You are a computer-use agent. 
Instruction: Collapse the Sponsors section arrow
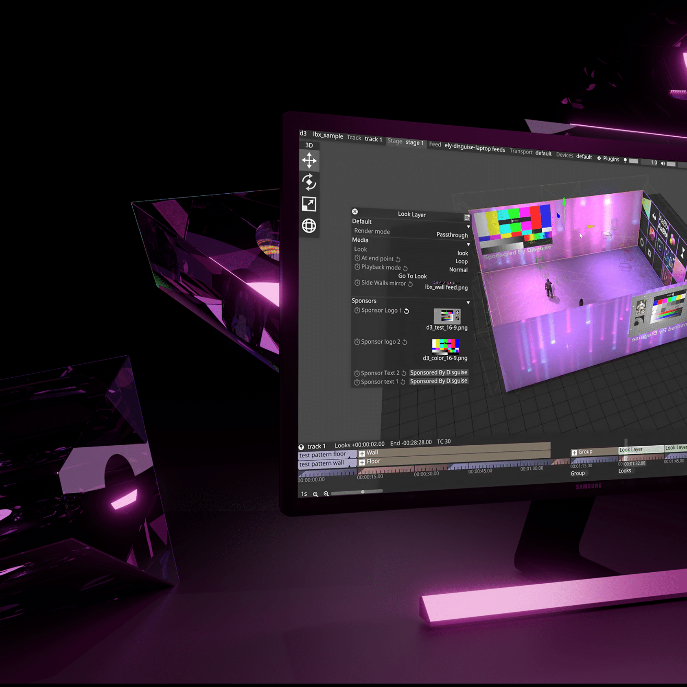[x=468, y=303]
